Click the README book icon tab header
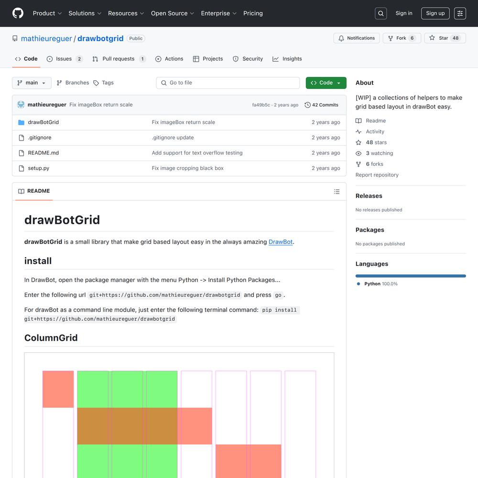478x478 pixels. [22, 191]
